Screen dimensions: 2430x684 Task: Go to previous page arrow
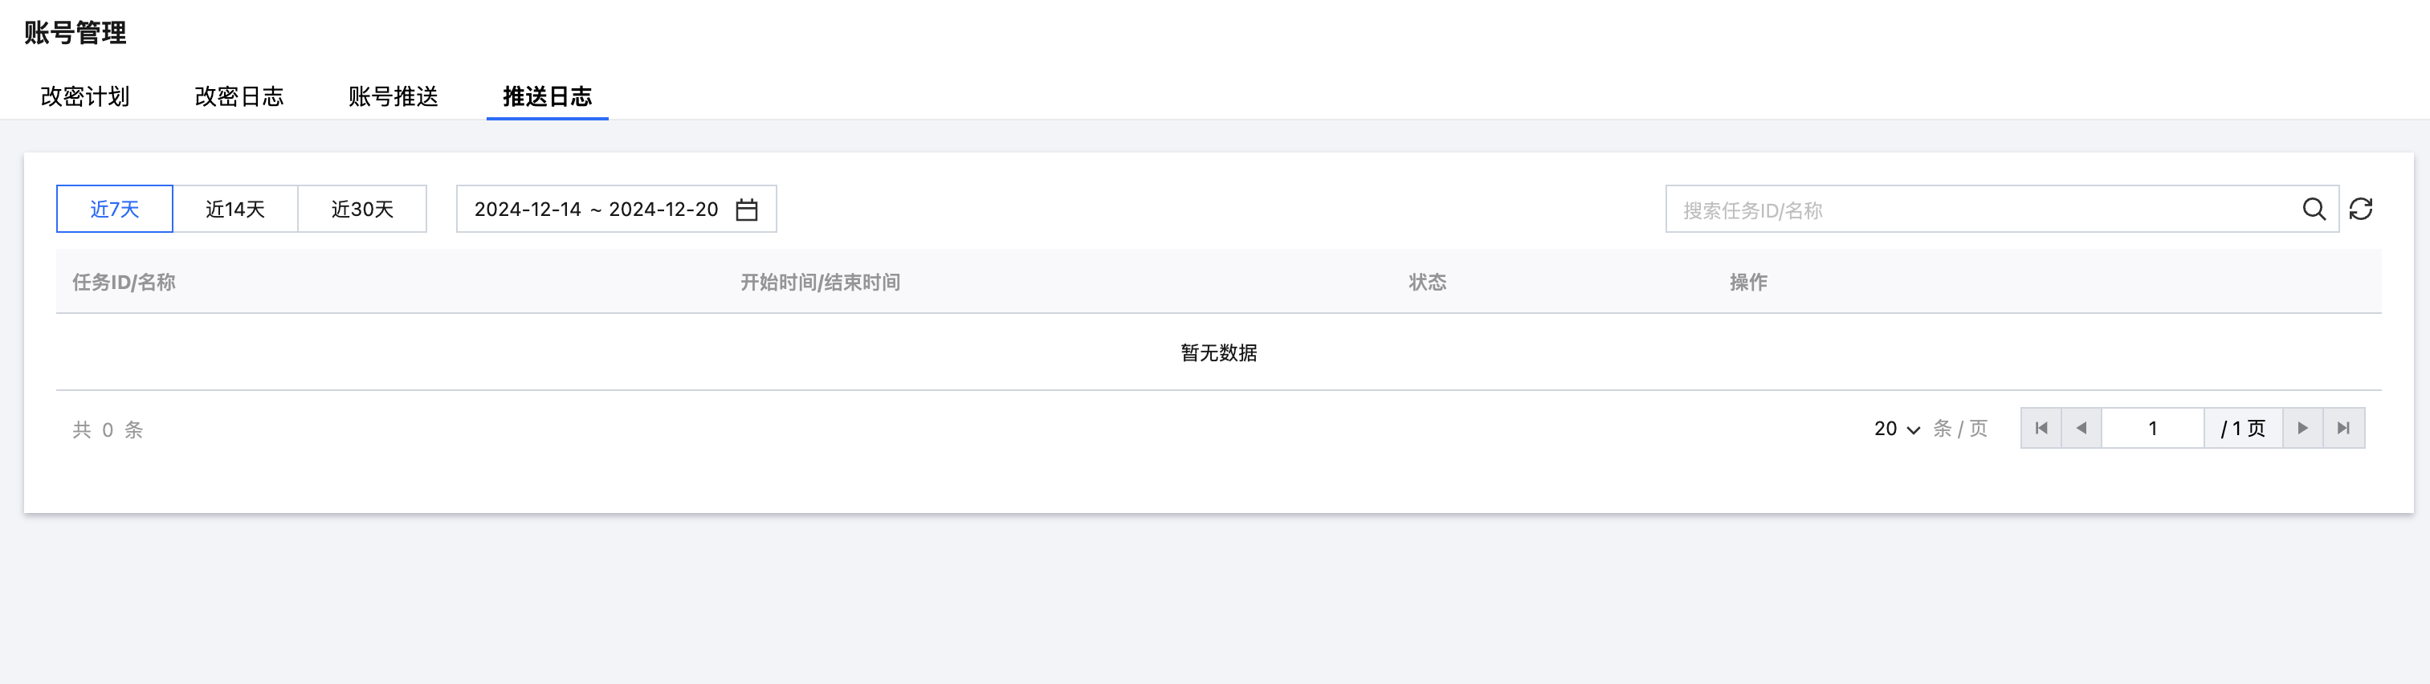click(2081, 429)
